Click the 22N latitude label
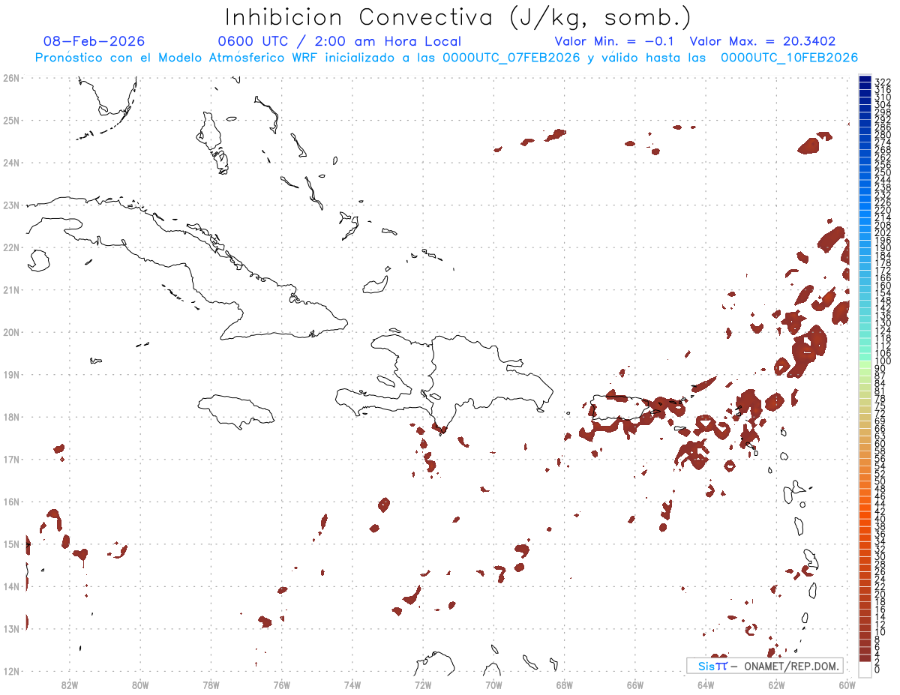Image resolution: width=900 pixels, height=695 pixels. coord(10,247)
